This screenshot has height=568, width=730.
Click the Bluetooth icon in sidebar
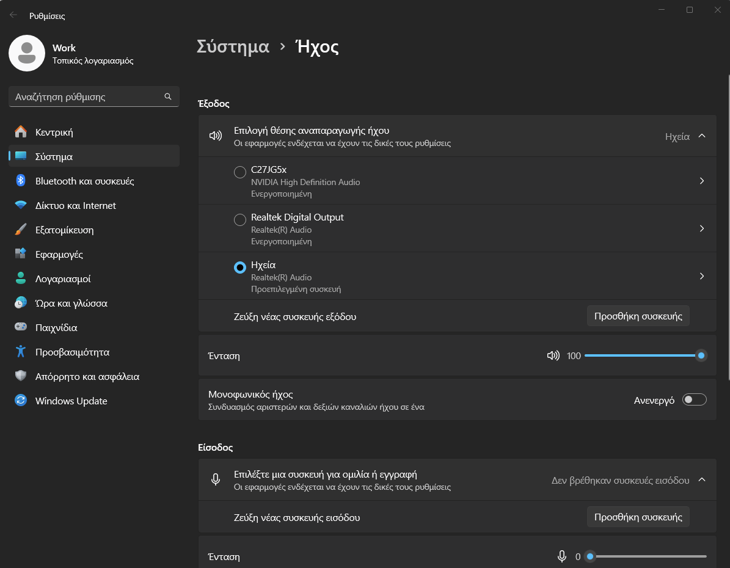21,181
